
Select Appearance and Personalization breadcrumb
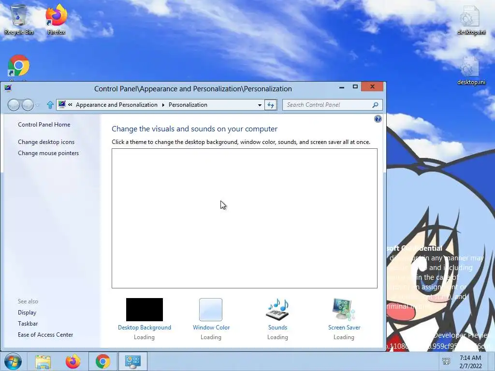tap(116, 105)
